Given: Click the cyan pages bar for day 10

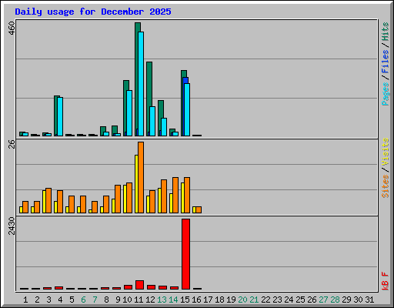Looking at the screenshot, I should click(x=129, y=113).
